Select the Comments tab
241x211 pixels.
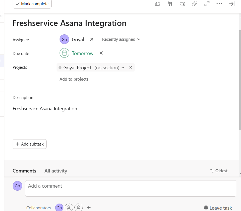24,171
